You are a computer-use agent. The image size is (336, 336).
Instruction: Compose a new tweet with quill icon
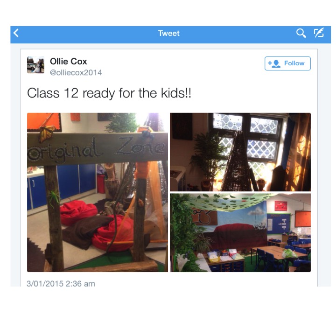(x=319, y=33)
